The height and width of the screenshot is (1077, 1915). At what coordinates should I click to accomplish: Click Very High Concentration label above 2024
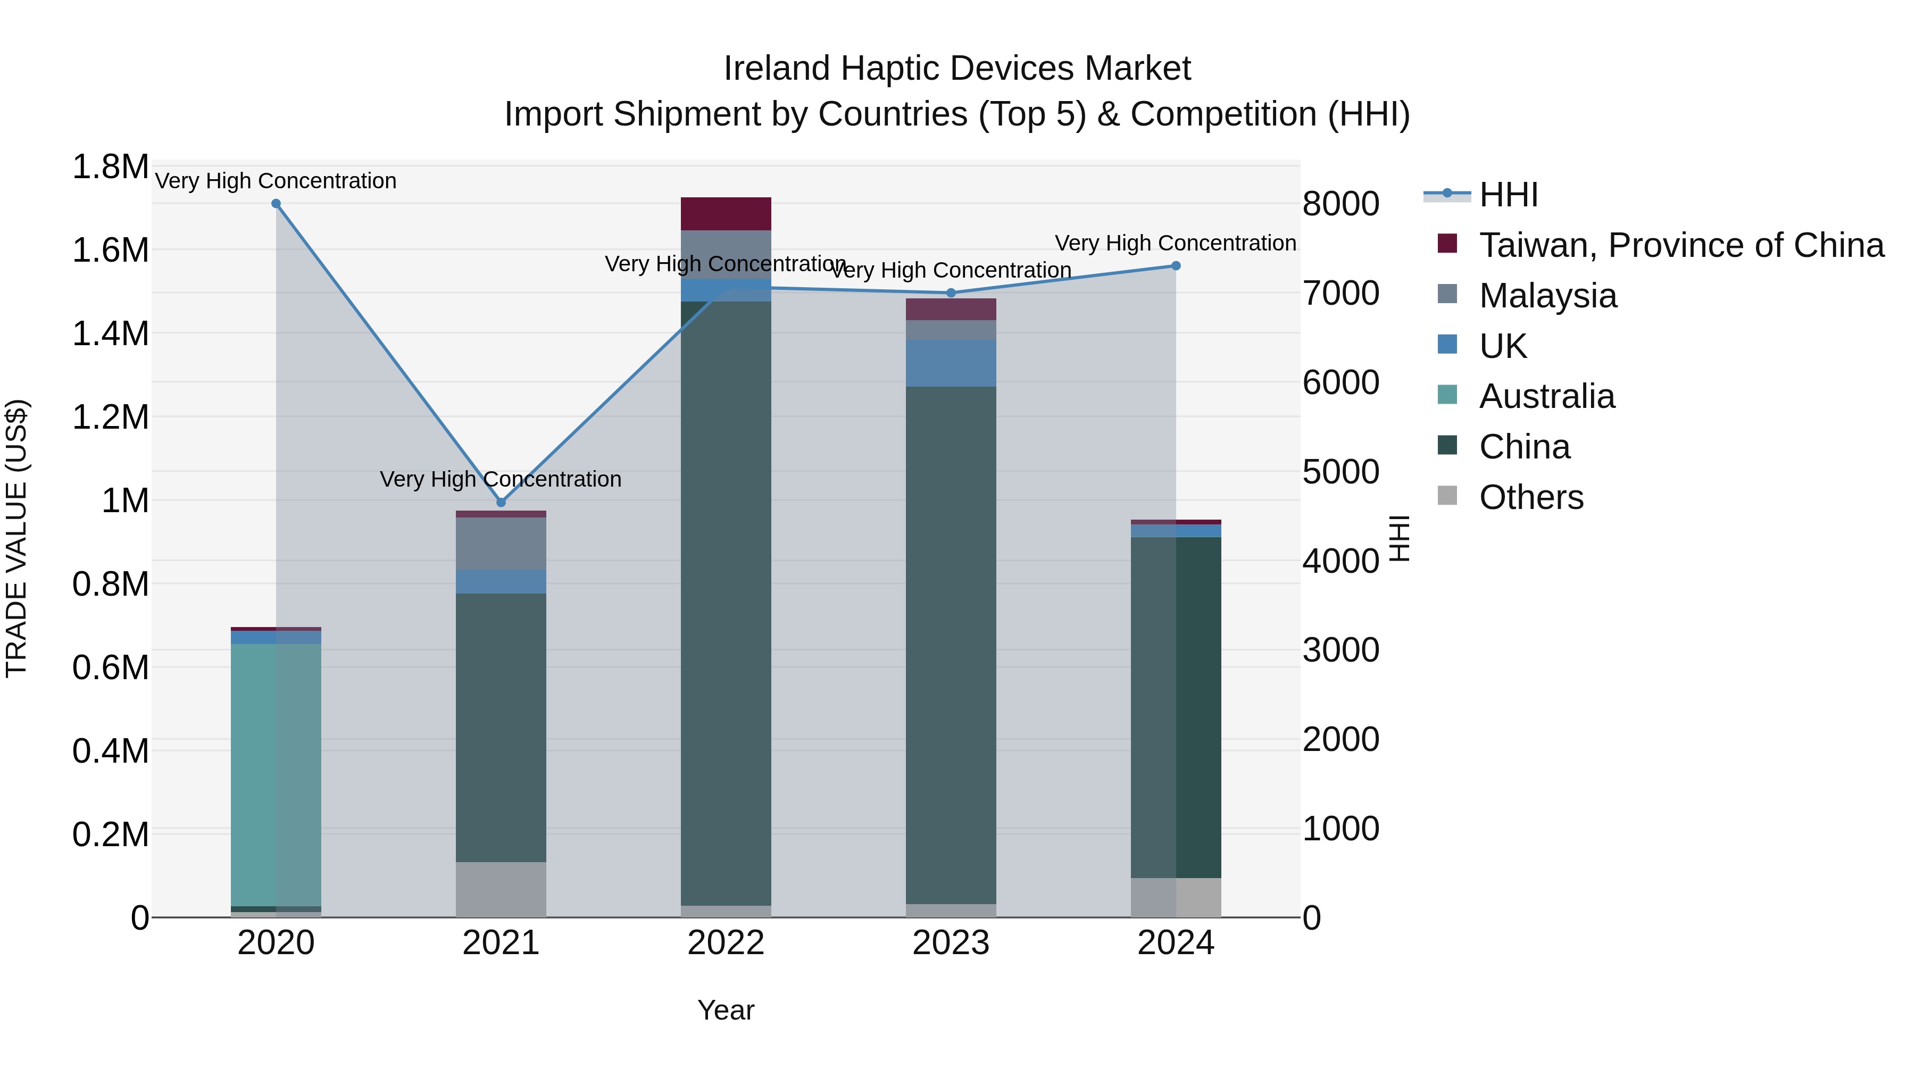(x=1176, y=243)
